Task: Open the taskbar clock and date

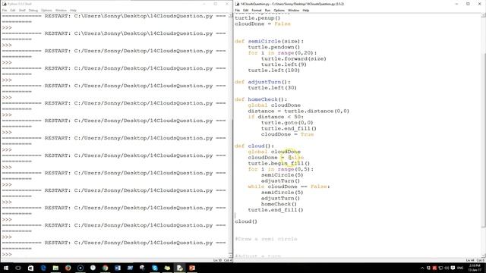Action: point(475,268)
